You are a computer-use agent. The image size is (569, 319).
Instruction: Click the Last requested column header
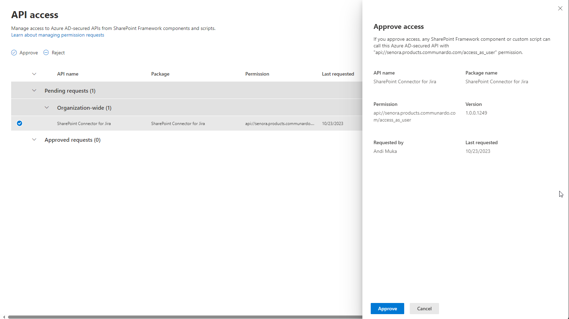[x=338, y=74]
